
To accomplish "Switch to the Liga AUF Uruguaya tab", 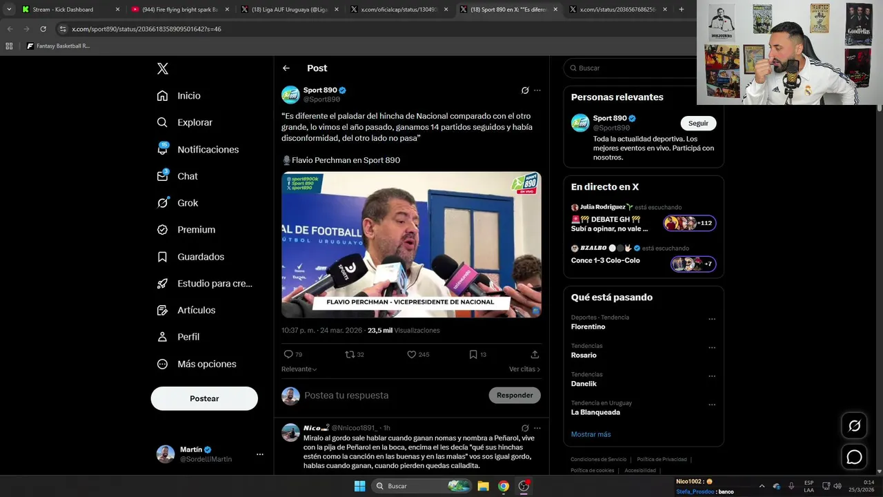I will 288,10.
